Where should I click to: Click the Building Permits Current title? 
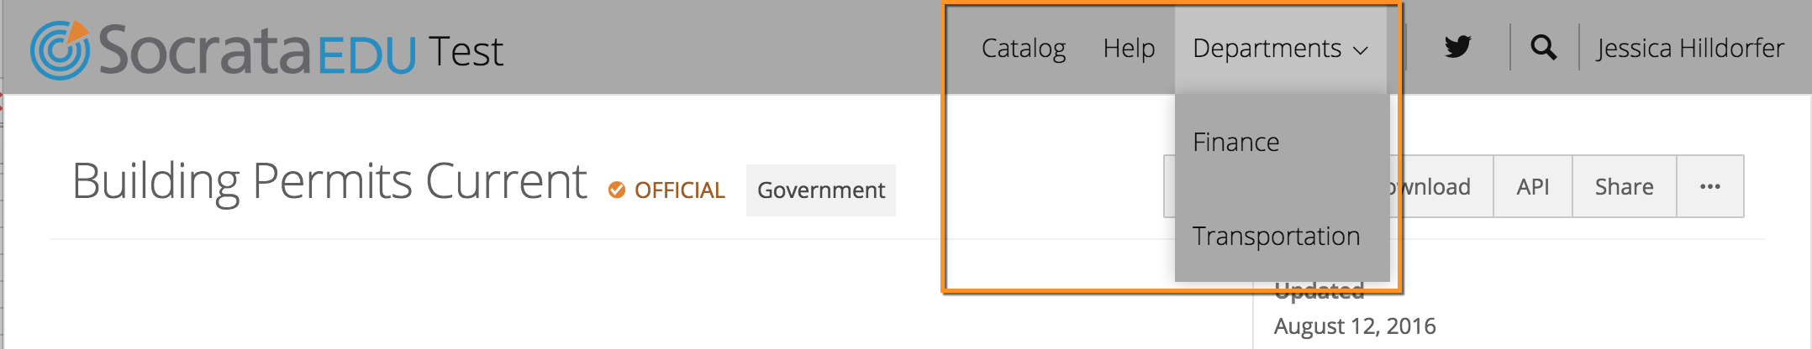click(329, 180)
